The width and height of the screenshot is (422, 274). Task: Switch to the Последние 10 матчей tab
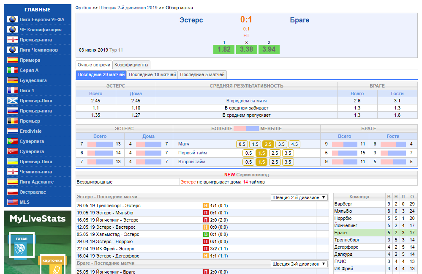tap(152, 75)
